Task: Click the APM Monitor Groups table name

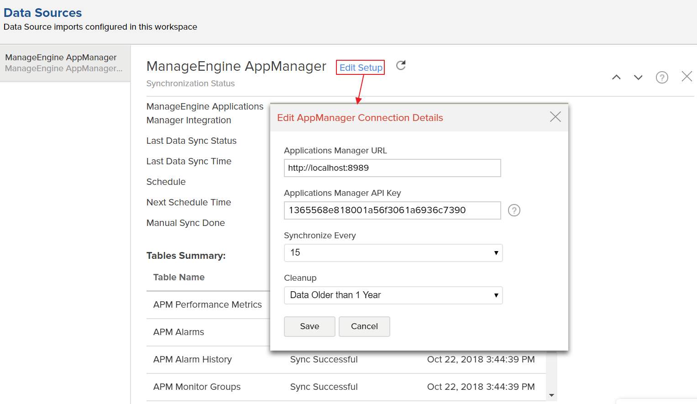Action: tap(197, 387)
